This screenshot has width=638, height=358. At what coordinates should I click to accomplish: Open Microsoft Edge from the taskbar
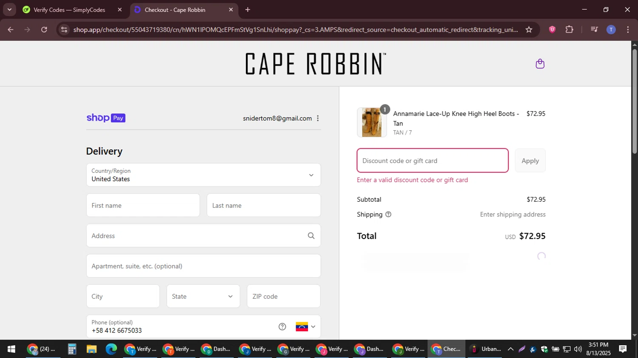click(111, 349)
